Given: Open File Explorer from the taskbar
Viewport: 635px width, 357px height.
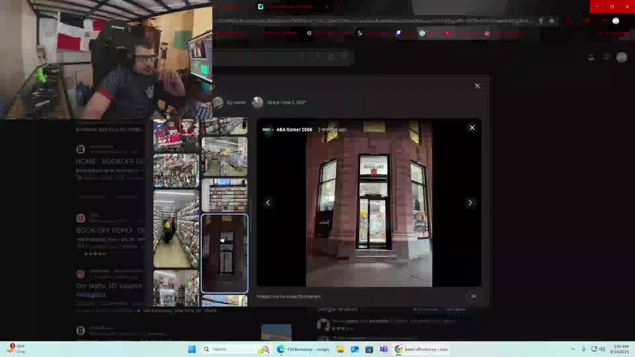Looking at the screenshot, I should coord(340,349).
